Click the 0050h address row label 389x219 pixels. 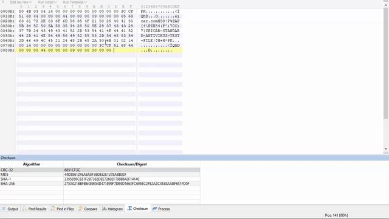7,36
